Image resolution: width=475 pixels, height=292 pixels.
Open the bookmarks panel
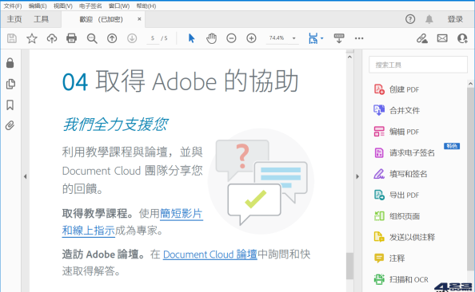pos(10,105)
